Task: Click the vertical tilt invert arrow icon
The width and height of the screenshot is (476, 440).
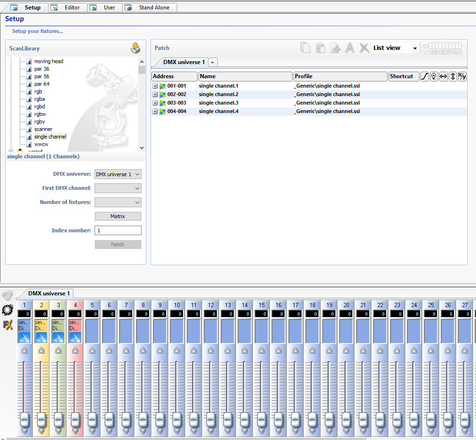Action: [452, 76]
